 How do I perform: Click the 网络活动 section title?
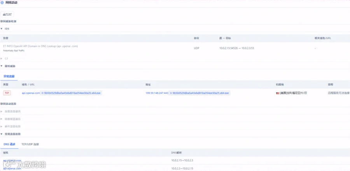tap(11, 3)
